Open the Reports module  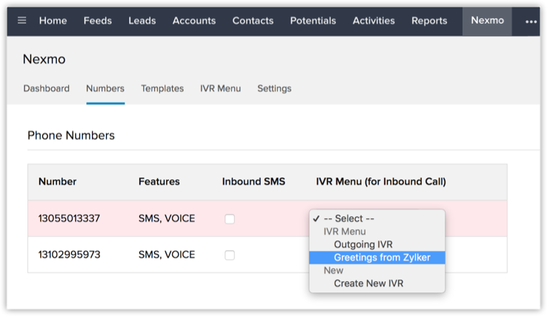click(x=429, y=21)
